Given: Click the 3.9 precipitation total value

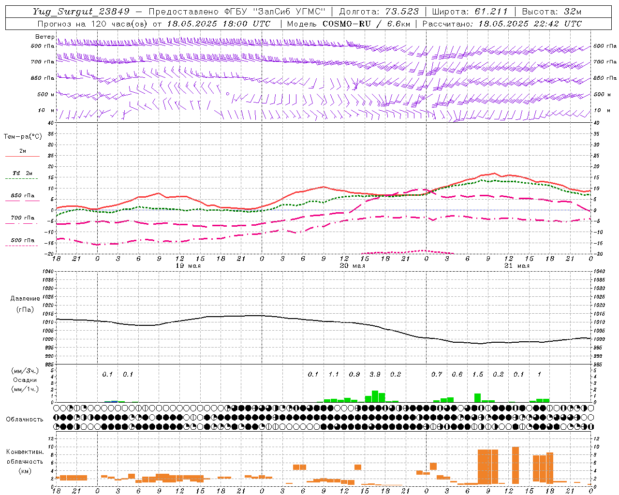Looking at the screenshot, I should [x=375, y=374].
